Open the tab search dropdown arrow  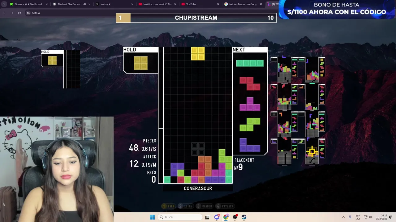(4, 4)
